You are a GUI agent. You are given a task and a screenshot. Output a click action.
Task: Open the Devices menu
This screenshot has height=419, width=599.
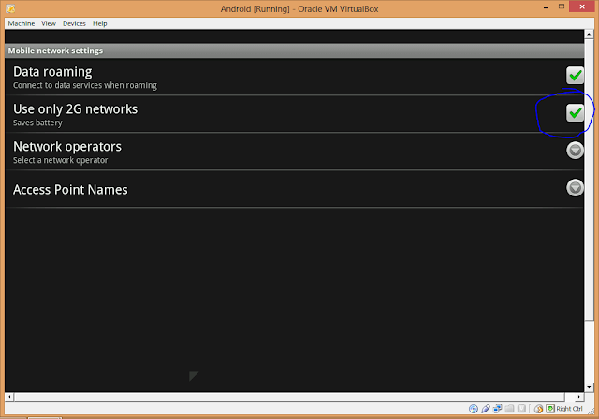(x=74, y=23)
